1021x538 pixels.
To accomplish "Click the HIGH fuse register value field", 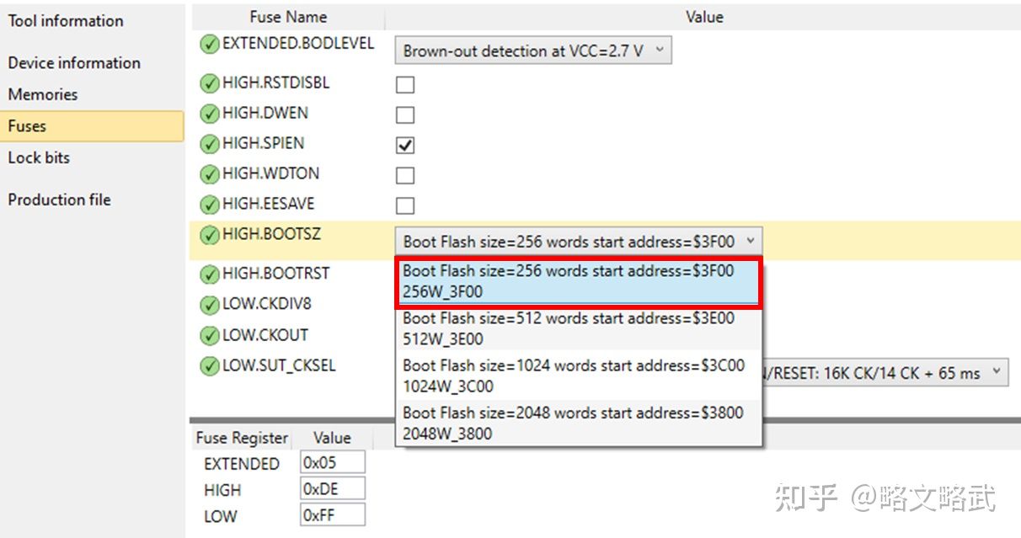I will click(x=332, y=489).
